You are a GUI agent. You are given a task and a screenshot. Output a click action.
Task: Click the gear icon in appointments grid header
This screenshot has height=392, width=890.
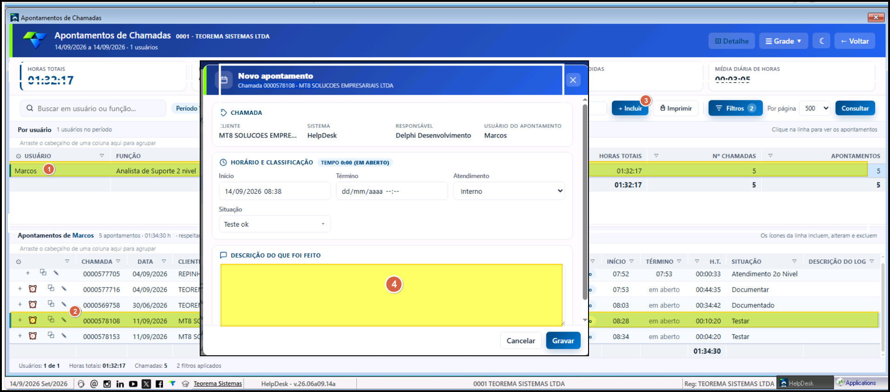coord(19,261)
